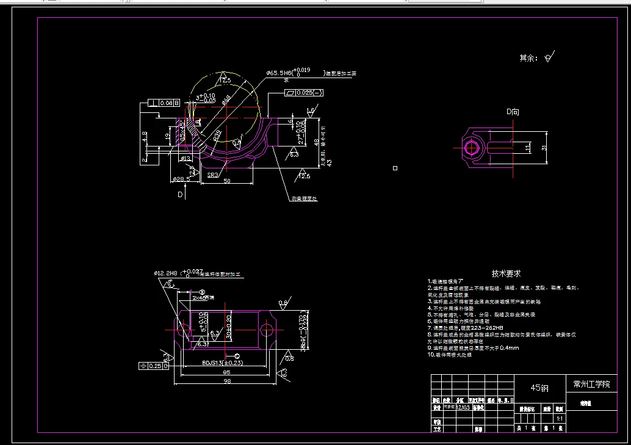
Task: Select the 1.6 roughness symbol at top right of front view
Action: [x=311, y=111]
